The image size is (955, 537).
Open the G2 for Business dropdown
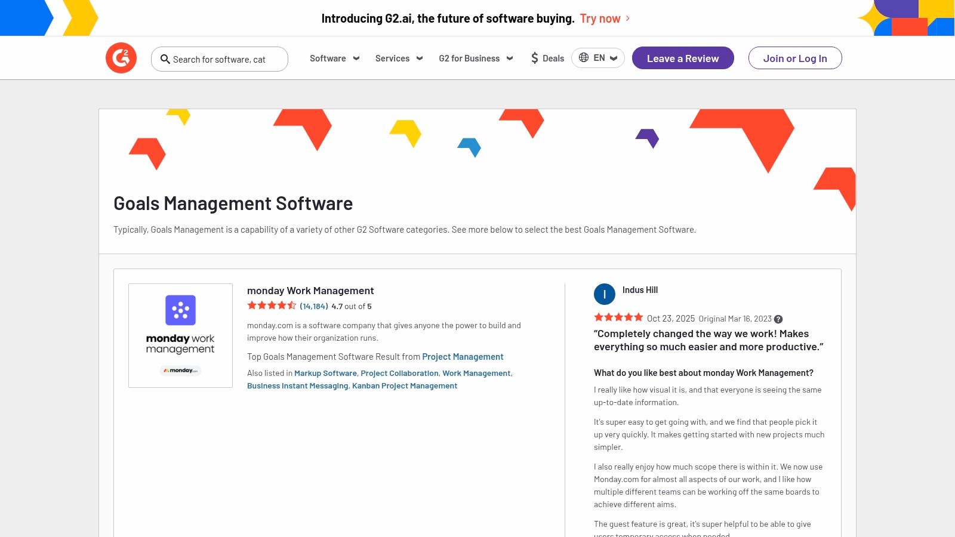(x=476, y=58)
